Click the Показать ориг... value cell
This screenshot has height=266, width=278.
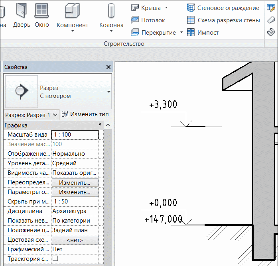pos(75,173)
